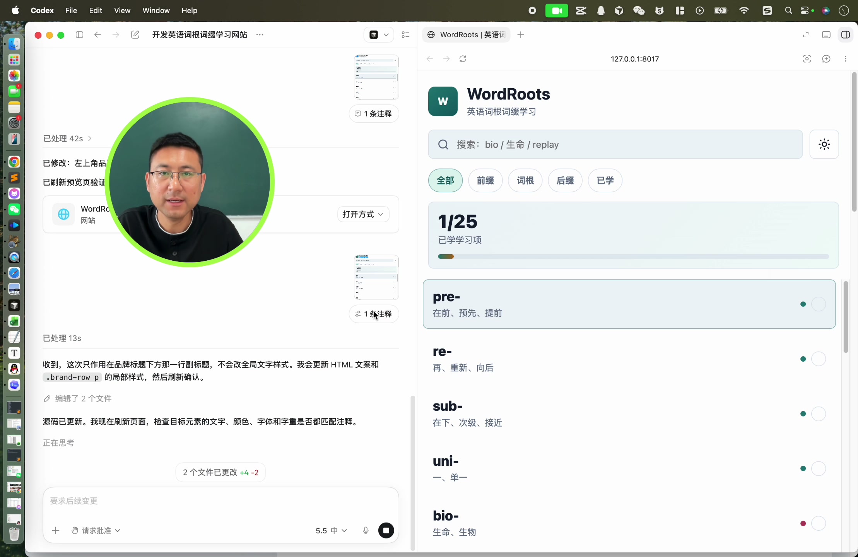The height and width of the screenshot is (557, 858).
Task: Start a new thread with the compose icon
Action: (135, 35)
